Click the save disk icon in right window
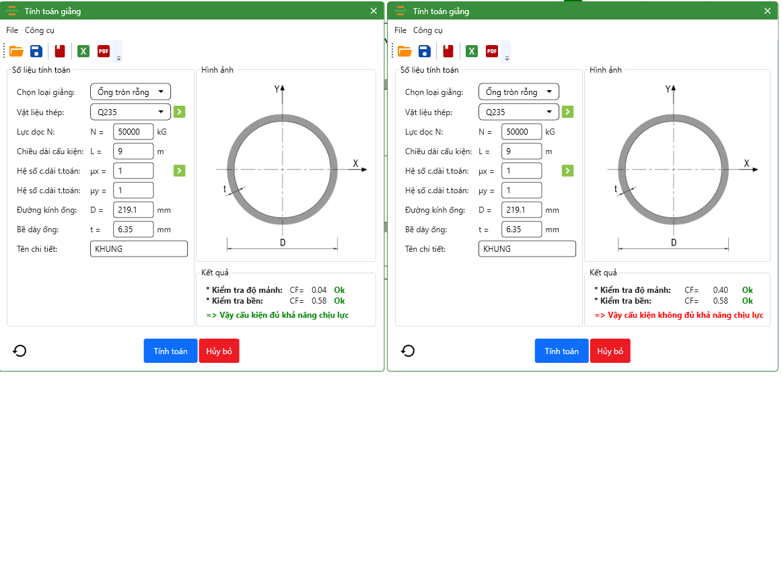 click(x=425, y=51)
